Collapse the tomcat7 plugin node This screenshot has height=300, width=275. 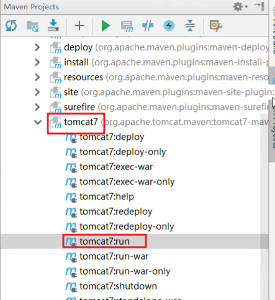click(x=38, y=122)
